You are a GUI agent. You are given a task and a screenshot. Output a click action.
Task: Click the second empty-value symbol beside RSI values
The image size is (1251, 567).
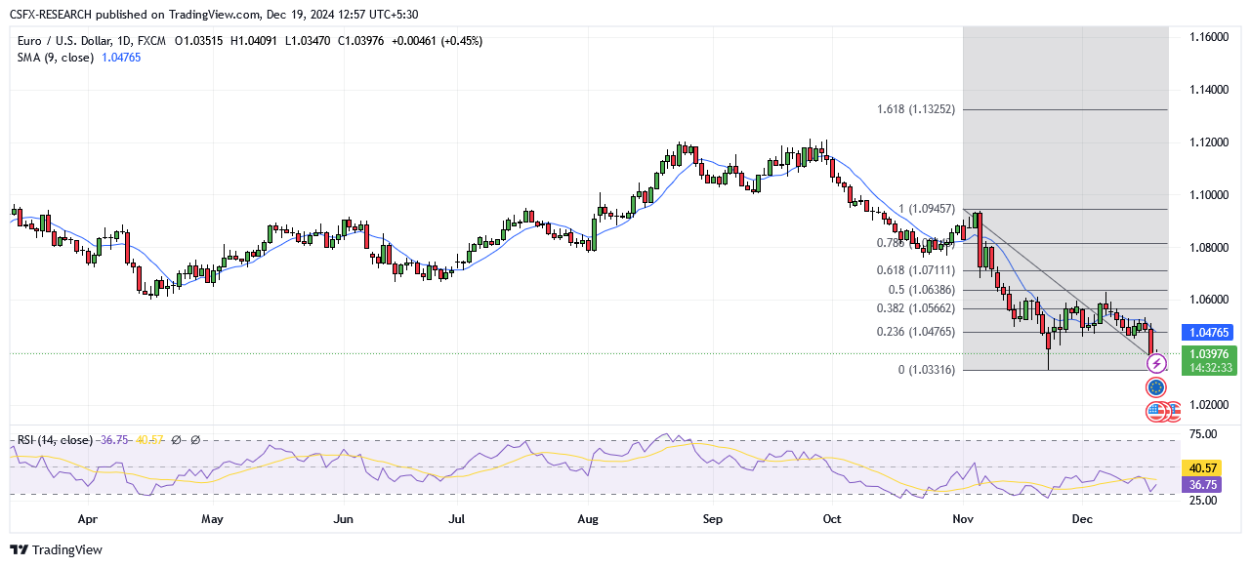pos(195,440)
